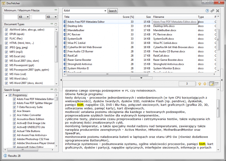This screenshot has width=226, height=161.
Task: Collapse the Programosy tree node
Action: [x=6, y=95]
